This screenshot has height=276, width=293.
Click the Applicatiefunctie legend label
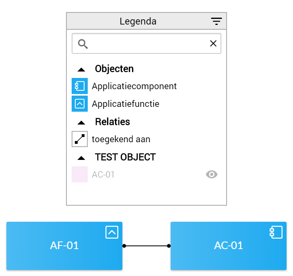click(x=126, y=104)
